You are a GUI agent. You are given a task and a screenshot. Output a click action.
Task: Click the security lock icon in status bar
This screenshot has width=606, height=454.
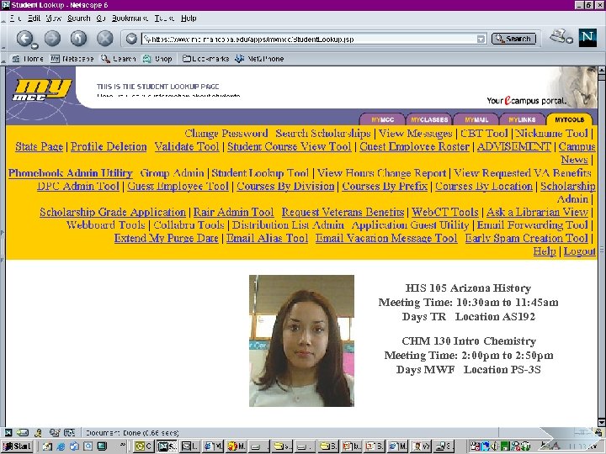tap(598, 432)
